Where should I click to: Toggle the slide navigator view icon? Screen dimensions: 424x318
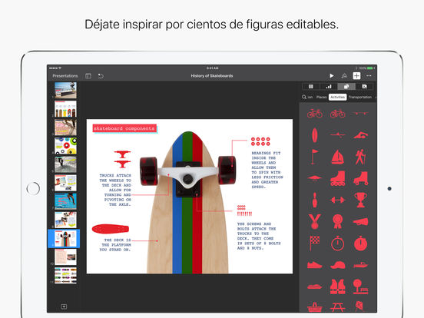pyautogui.click(x=88, y=76)
